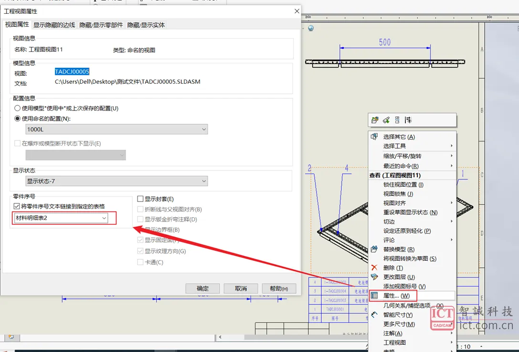Toggle the 显示钣金折弯注释 checkbox

pyautogui.click(x=140, y=219)
